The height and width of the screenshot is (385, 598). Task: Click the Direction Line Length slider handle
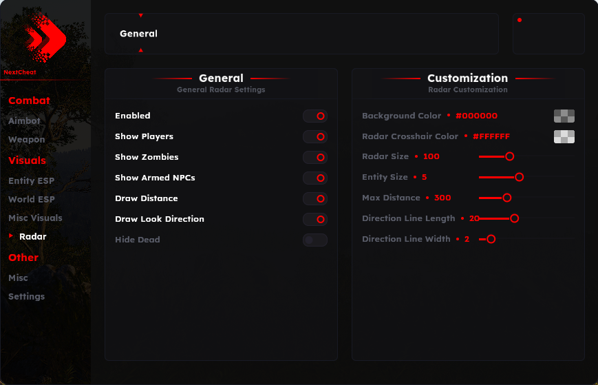pyautogui.click(x=515, y=218)
